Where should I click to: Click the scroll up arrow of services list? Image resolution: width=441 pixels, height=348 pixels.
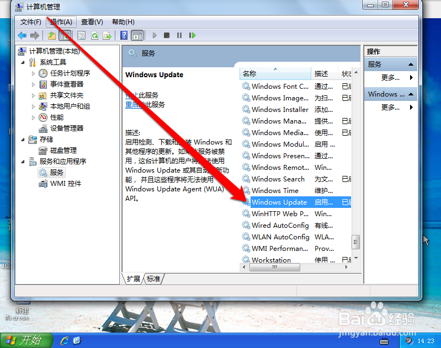(356, 73)
